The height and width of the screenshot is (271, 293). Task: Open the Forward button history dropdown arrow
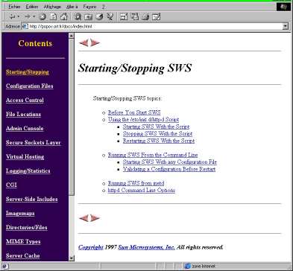coord(34,16)
